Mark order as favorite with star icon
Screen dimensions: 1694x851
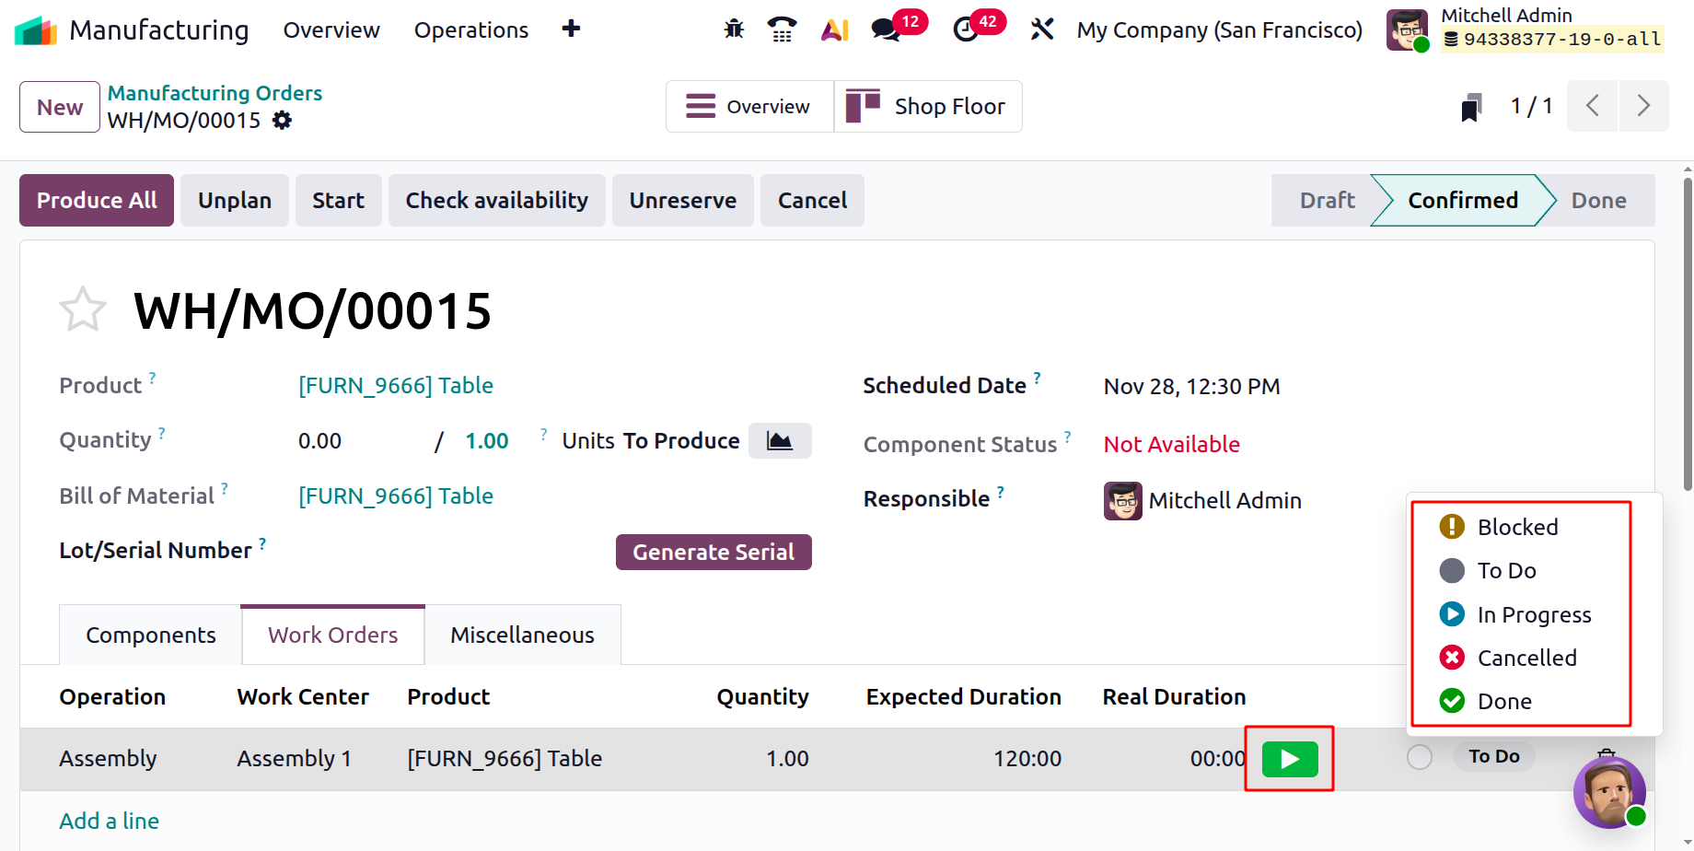[x=83, y=309]
